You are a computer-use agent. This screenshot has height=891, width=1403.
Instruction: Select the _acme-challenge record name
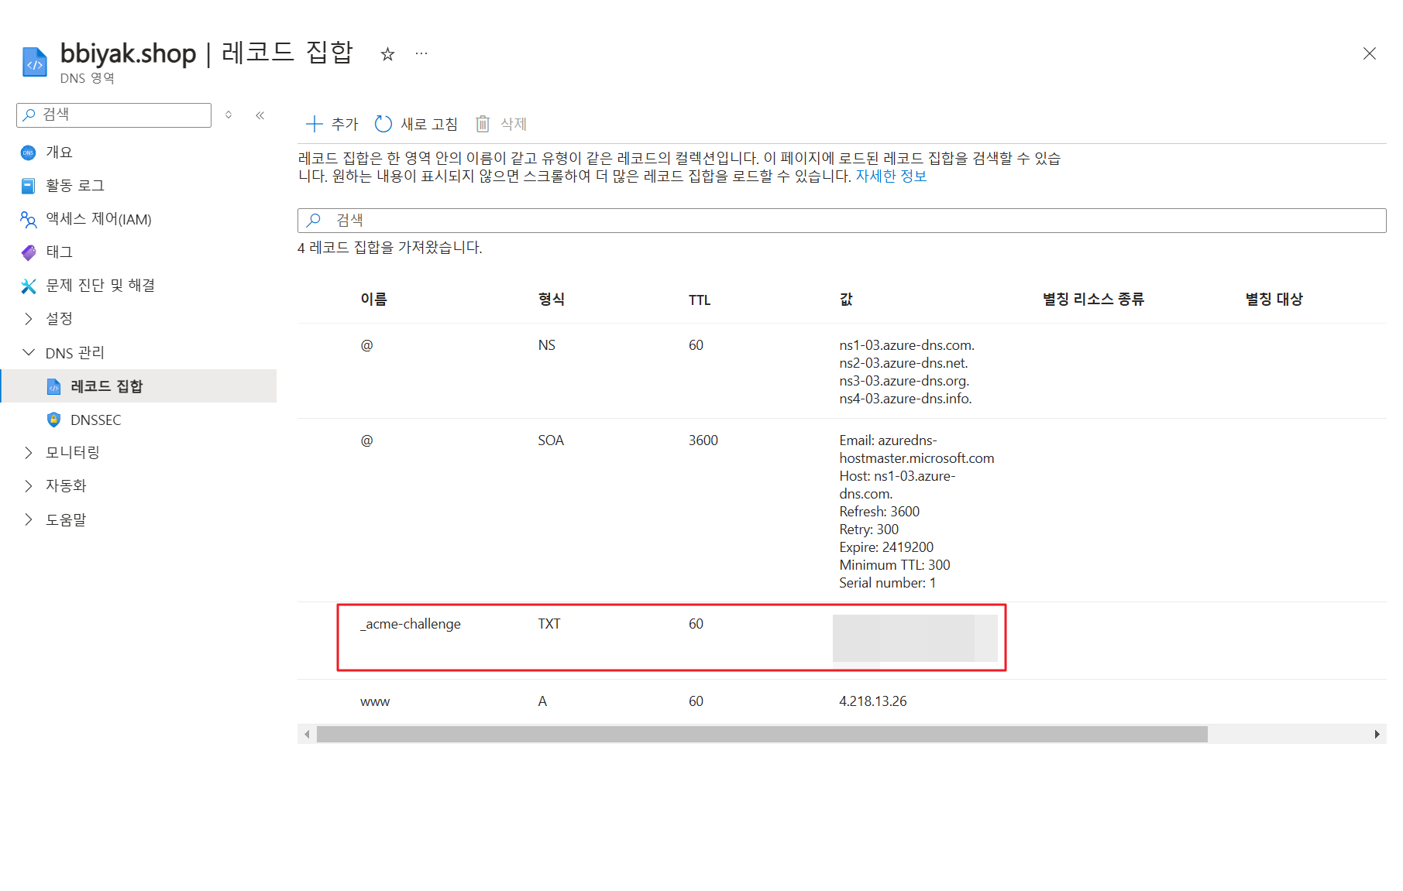[x=411, y=624]
